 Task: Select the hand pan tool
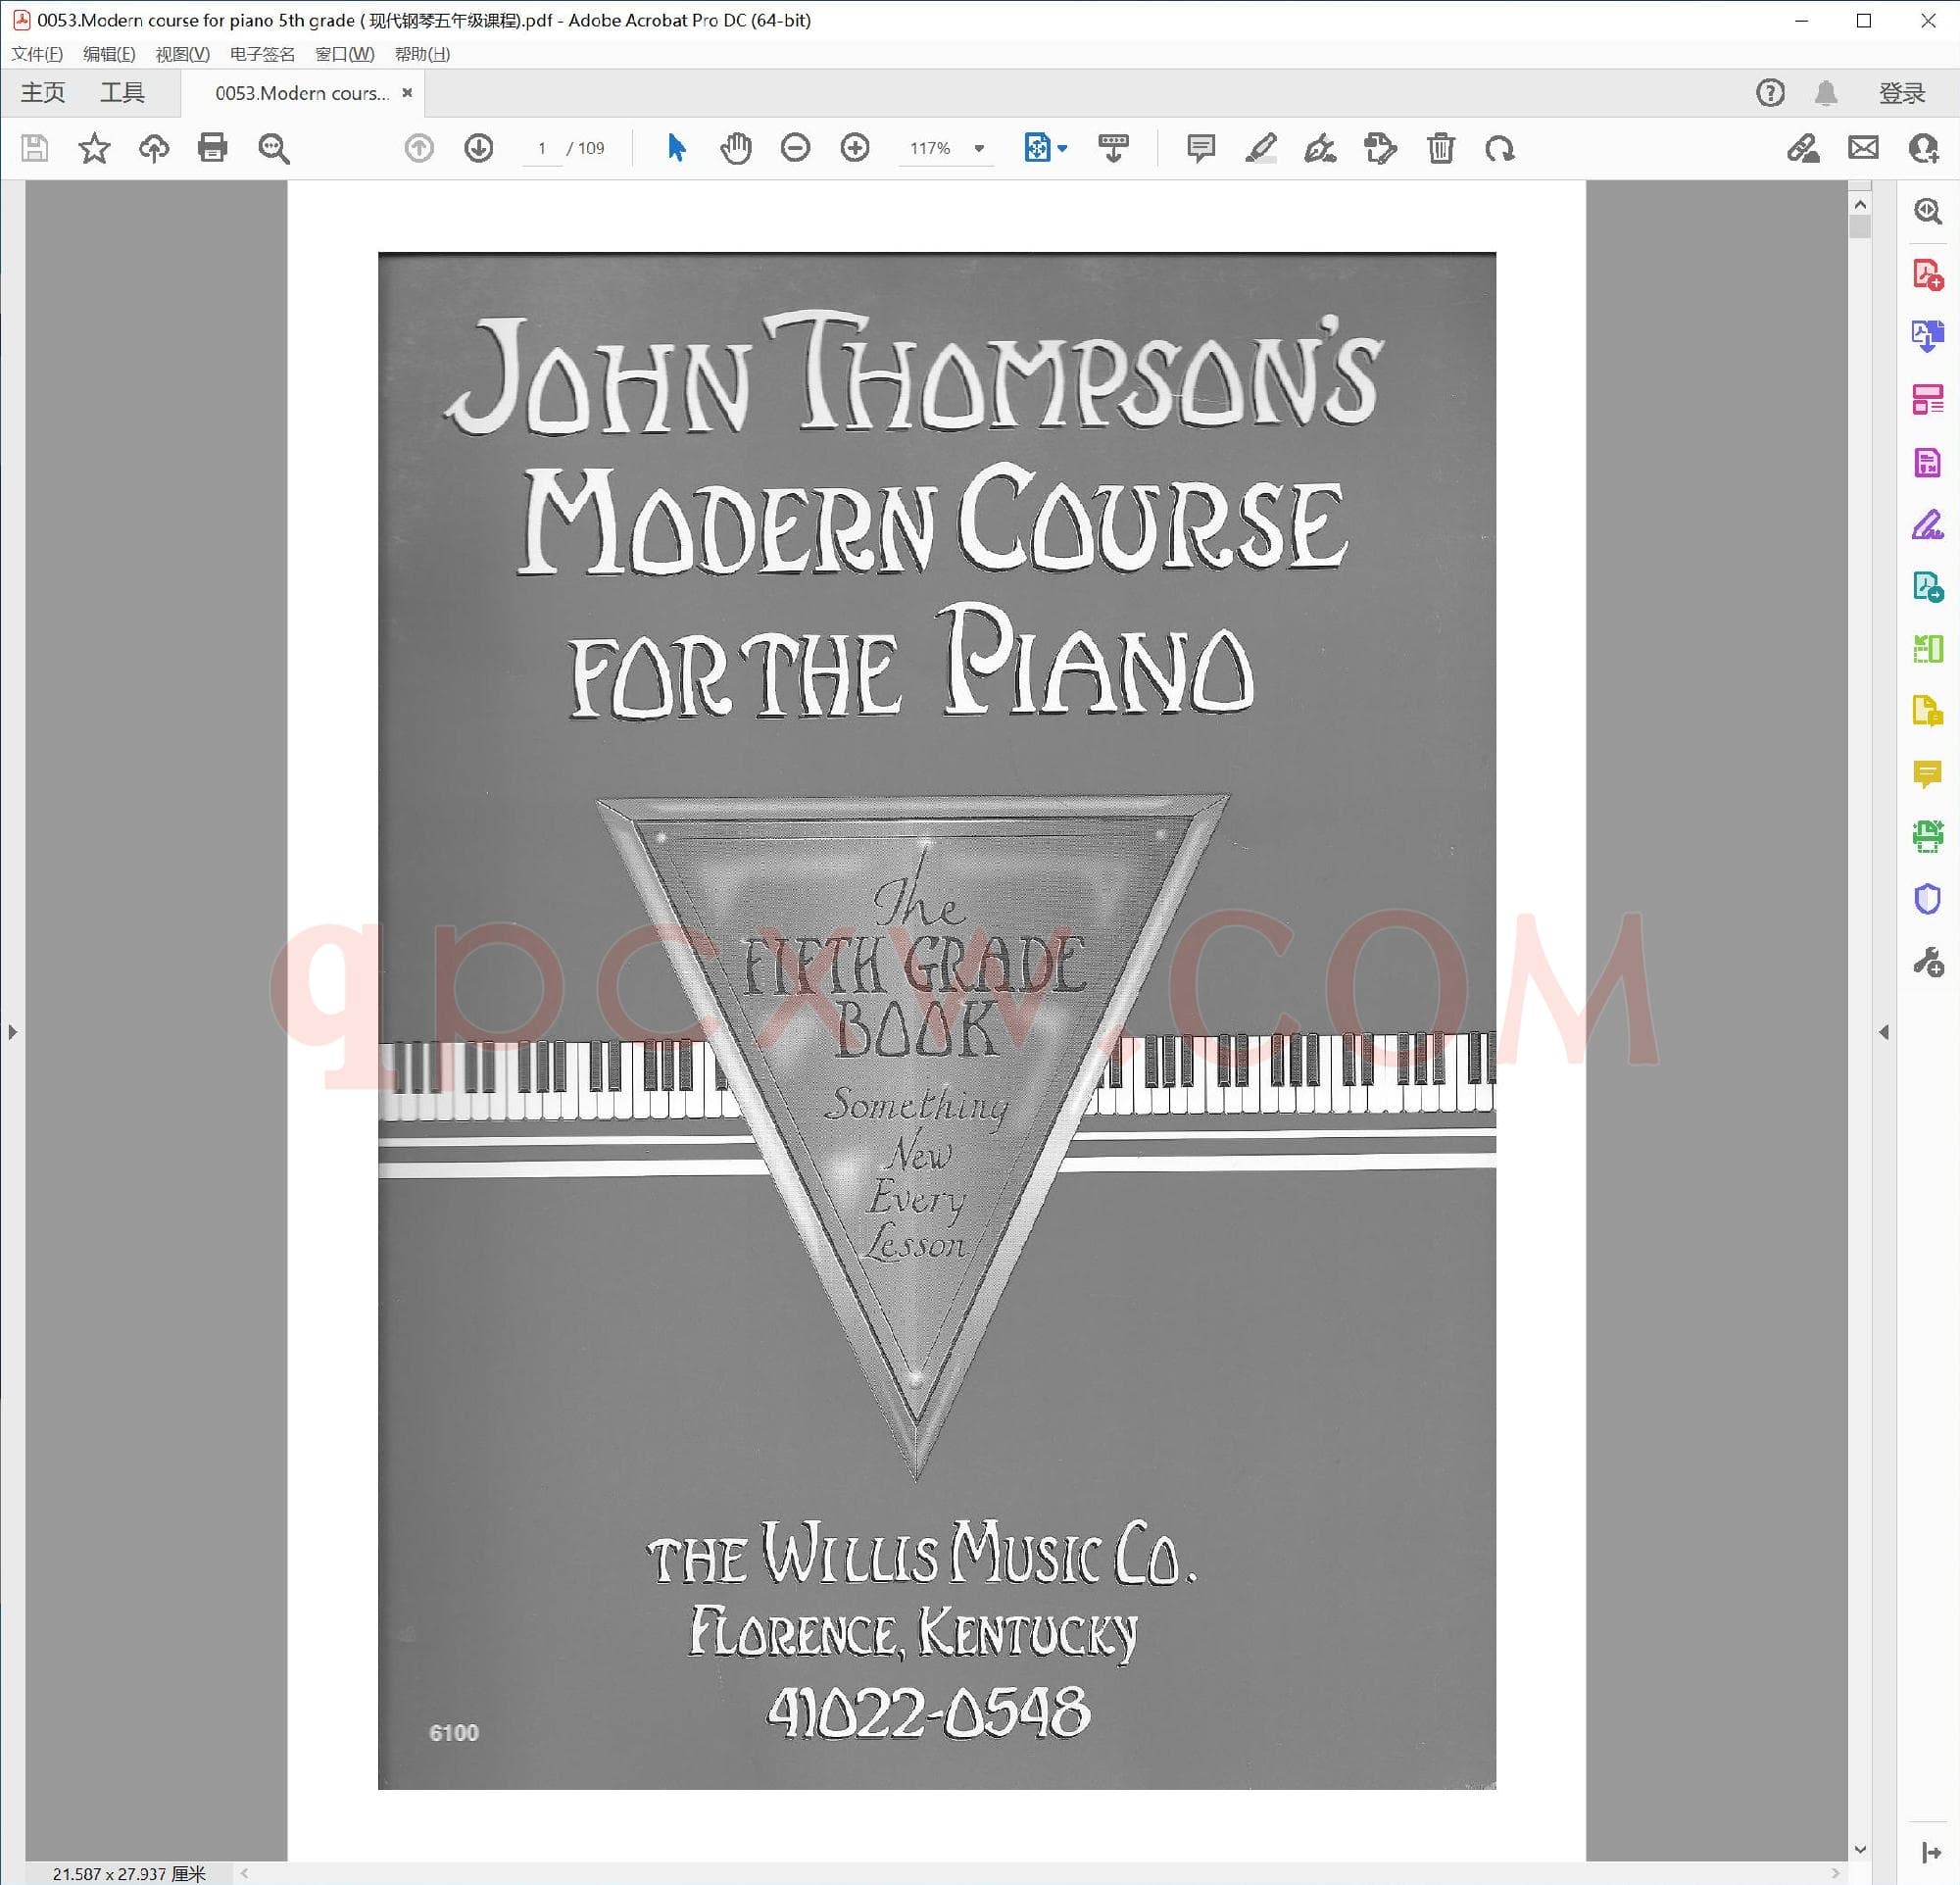(736, 148)
